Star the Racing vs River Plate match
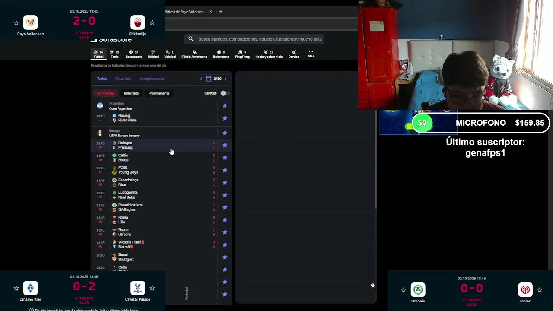 tap(225, 118)
